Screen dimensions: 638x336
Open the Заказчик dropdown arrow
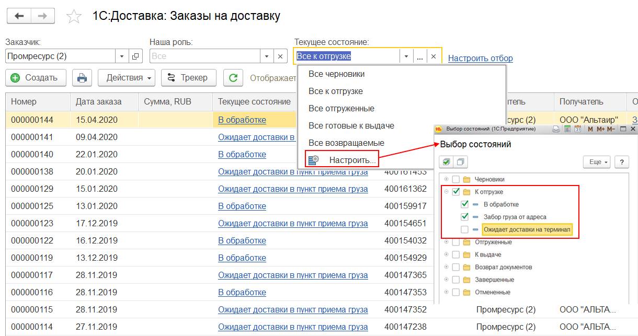122,56
